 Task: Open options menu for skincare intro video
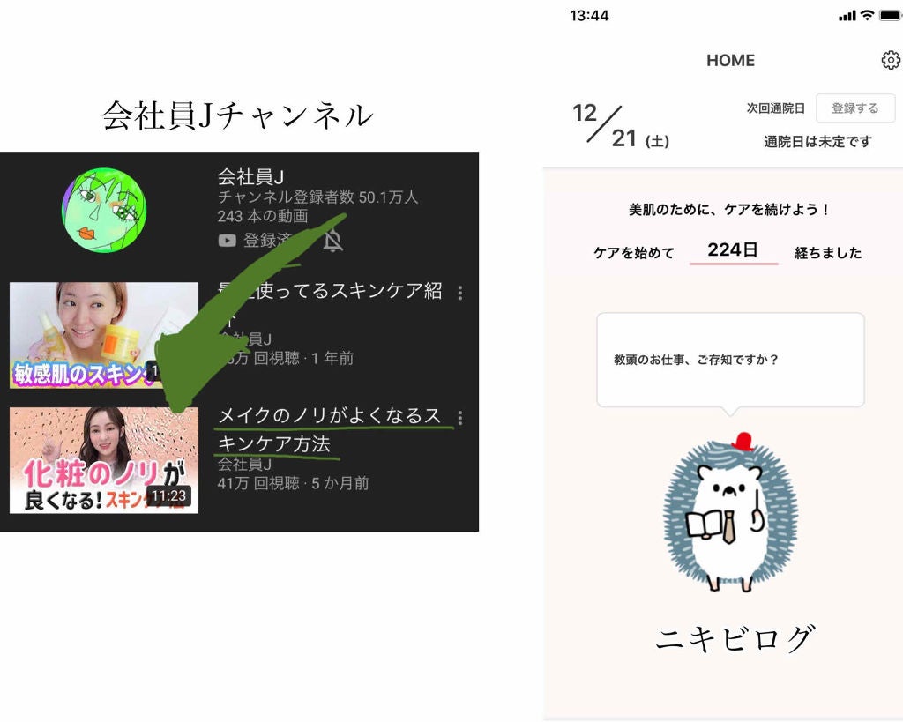[x=459, y=293]
